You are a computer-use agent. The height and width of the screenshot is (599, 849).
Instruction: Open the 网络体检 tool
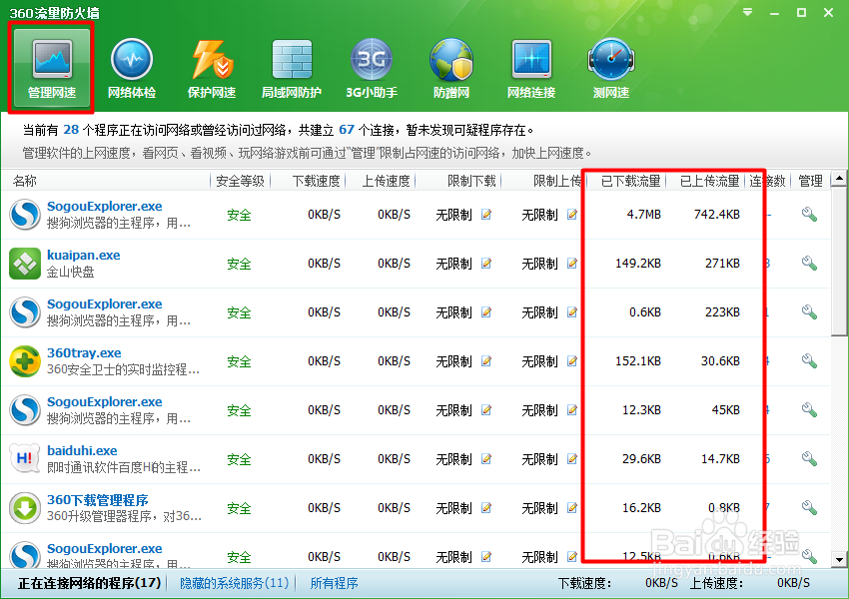132,67
